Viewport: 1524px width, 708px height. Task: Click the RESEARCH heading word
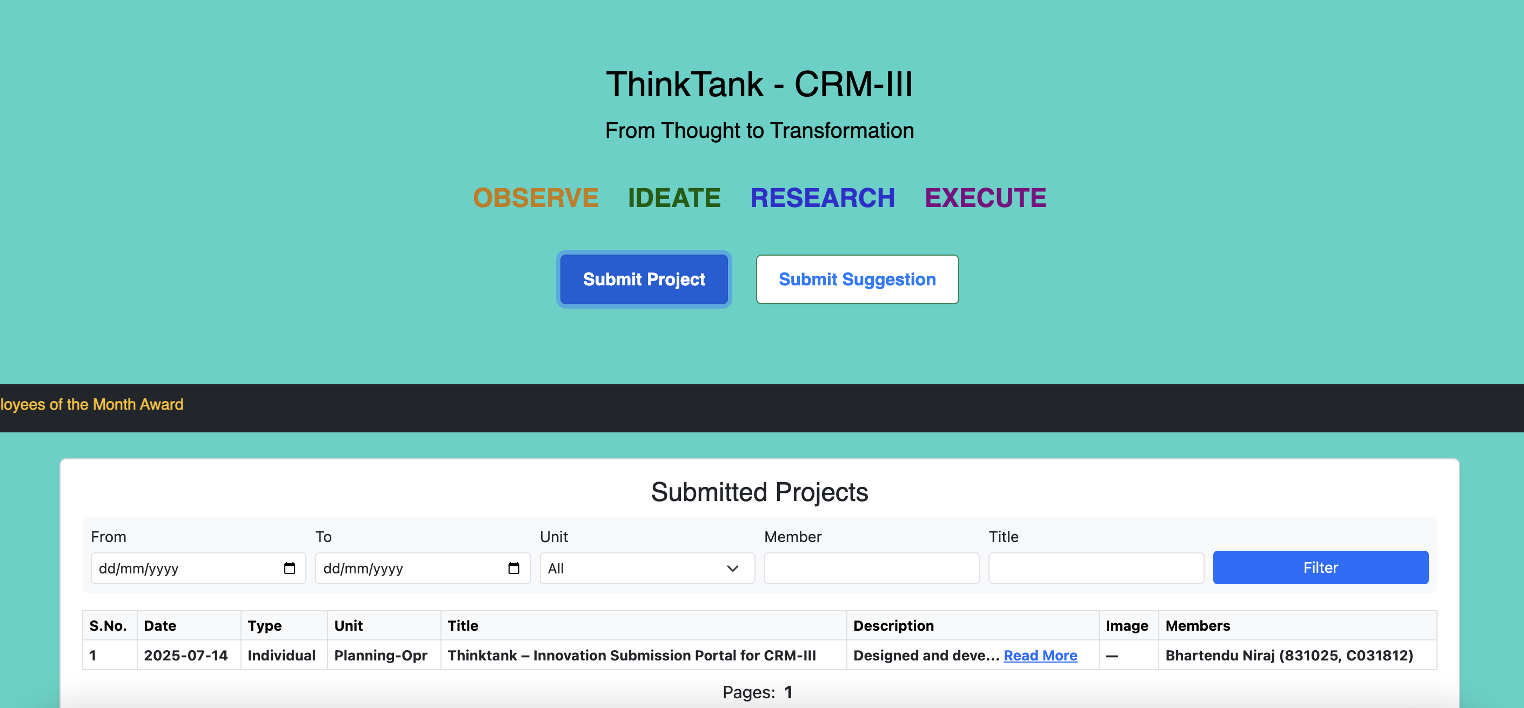coord(822,198)
